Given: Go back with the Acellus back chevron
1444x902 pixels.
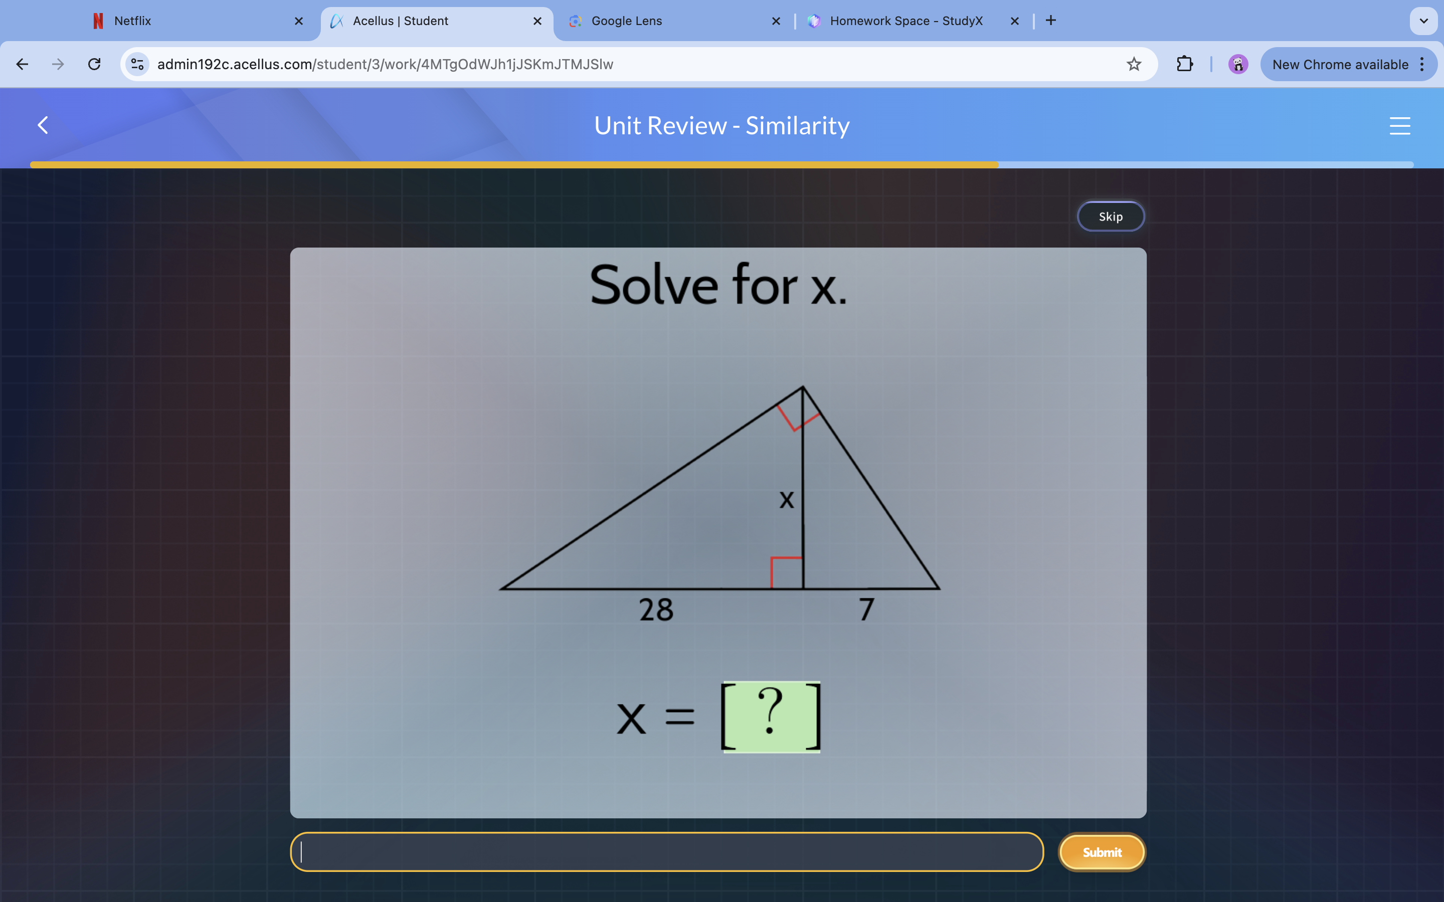Looking at the screenshot, I should click(43, 125).
